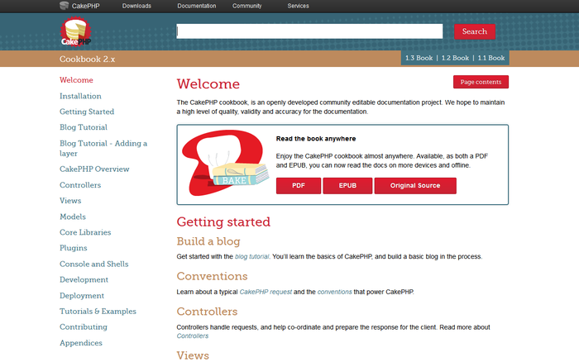Viewport: 579px width, 362px height.
Task: Open the 1.1 Book link
Action: [491, 58]
